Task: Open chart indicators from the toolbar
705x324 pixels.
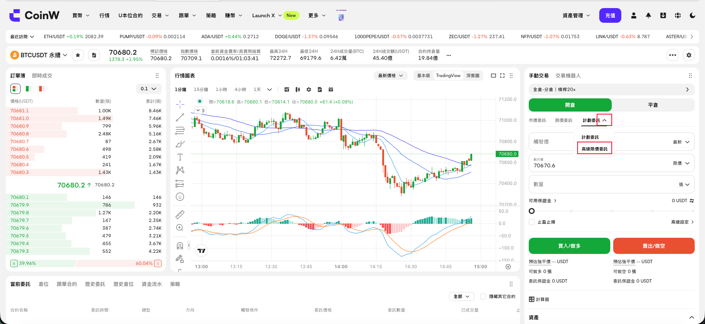Action: [287, 90]
